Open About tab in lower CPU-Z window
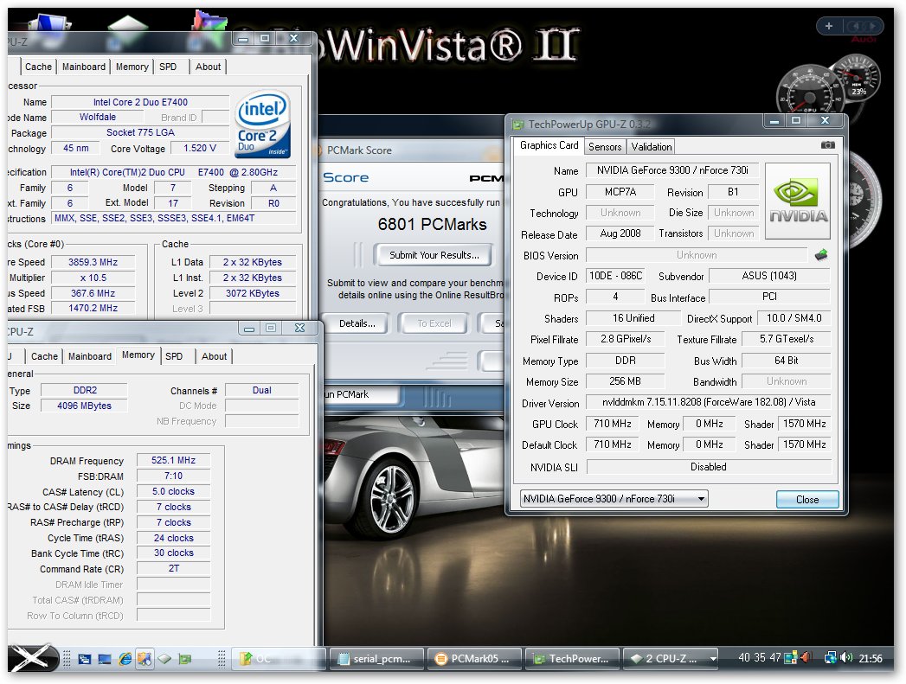This screenshot has width=906, height=684. [215, 356]
